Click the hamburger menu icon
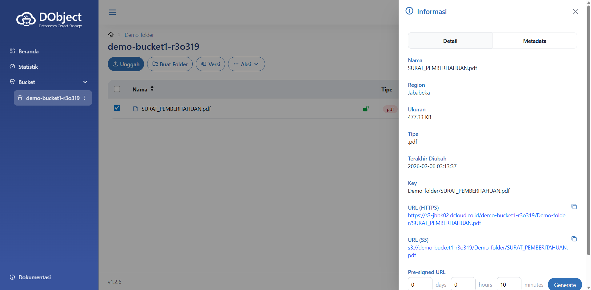This screenshot has width=591, height=290. (112, 12)
